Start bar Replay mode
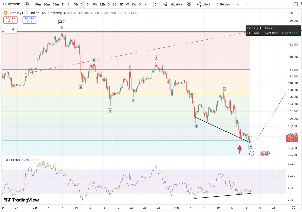This screenshot has width=302, height=212. tap(222, 4)
